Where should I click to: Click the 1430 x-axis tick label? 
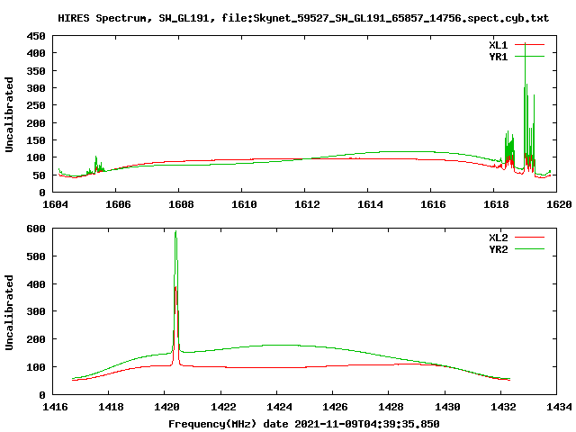[447, 407]
